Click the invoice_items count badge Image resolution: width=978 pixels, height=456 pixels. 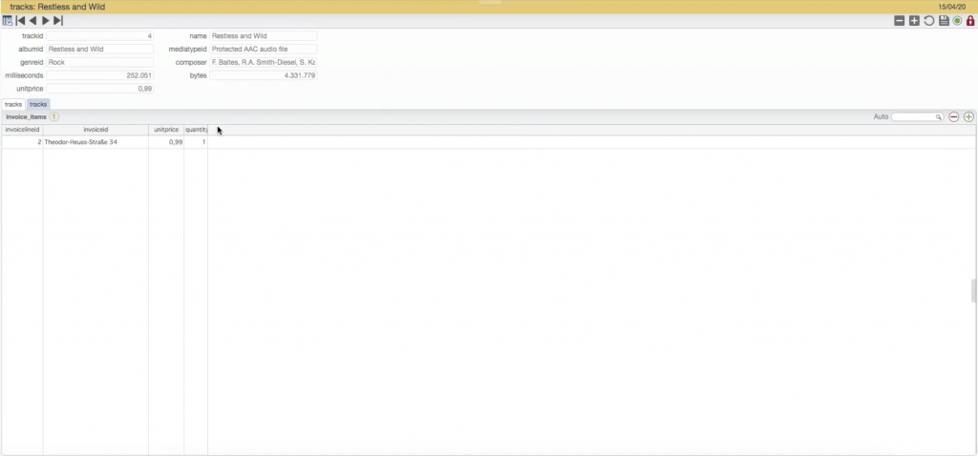pyautogui.click(x=54, y=117)
